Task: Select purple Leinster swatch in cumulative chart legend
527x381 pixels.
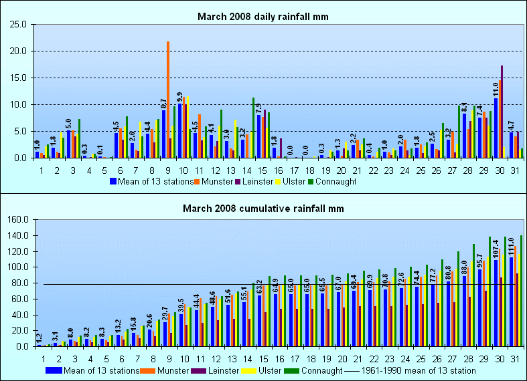Action: pyautogui.click(x=199, y=370)
